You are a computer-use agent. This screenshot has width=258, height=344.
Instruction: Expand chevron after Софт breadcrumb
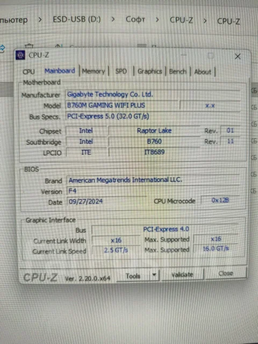(x=157, y=20)
